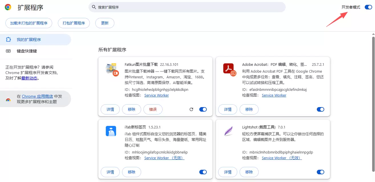Open 我的扩展程序 in the sidebar
375x182 pixels.
tap(35, 40)
